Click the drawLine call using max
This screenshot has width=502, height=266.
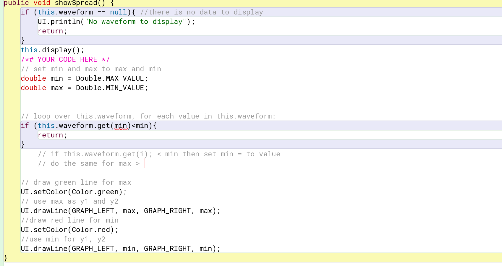[x=121, y=211]
